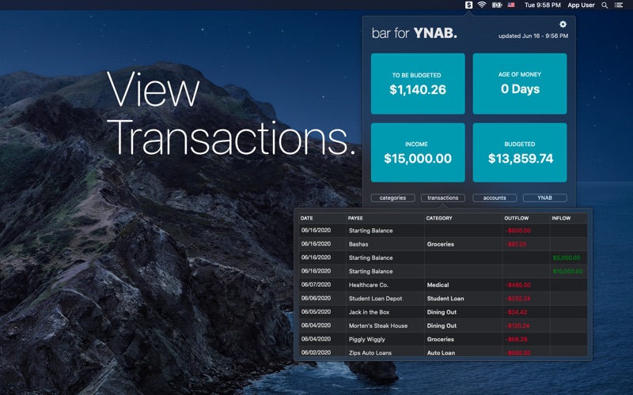The height and width of the screenshot is (395, 633).
Task: Open the transactions list
Action: [x=443, y=198]
